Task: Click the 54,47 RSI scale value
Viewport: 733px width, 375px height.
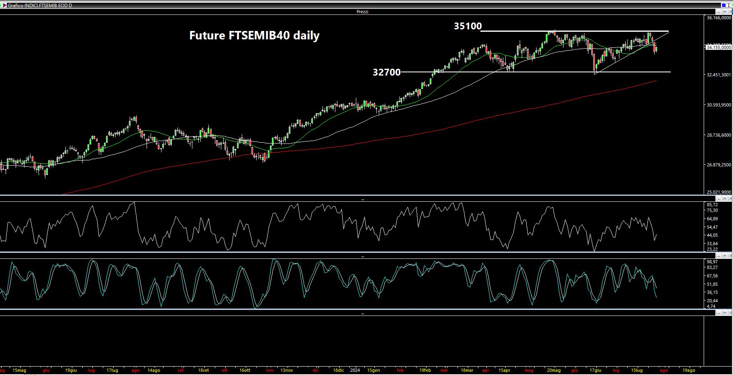Action: coord(712,227)
